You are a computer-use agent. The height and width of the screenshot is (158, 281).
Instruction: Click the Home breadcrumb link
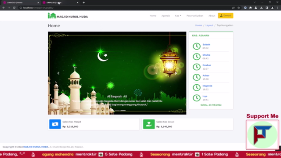pos(198,25)
